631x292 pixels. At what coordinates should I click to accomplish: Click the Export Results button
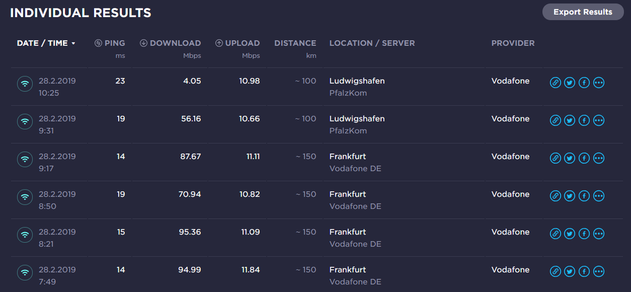pyautogui.click(x=582, y=12)
